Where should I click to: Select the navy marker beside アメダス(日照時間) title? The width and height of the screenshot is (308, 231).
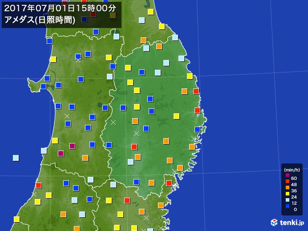[84, 19]
